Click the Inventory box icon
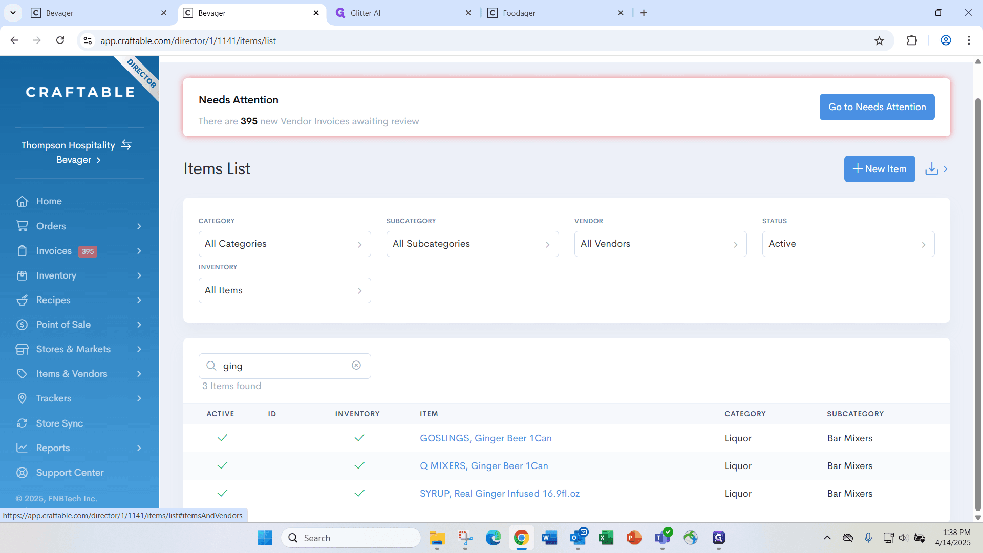 [x=22, y=275]
